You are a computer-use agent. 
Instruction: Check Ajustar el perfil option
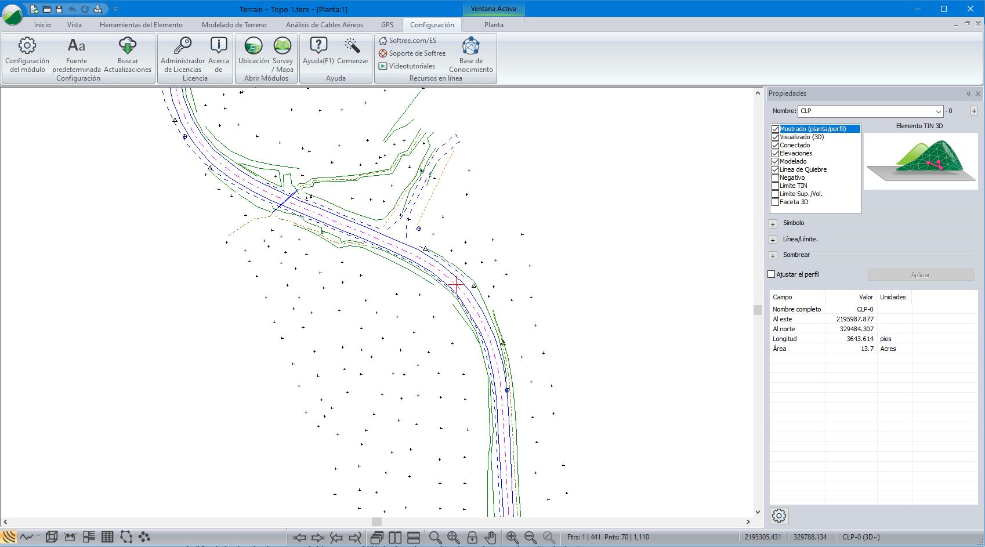click(x=772, y=274)
